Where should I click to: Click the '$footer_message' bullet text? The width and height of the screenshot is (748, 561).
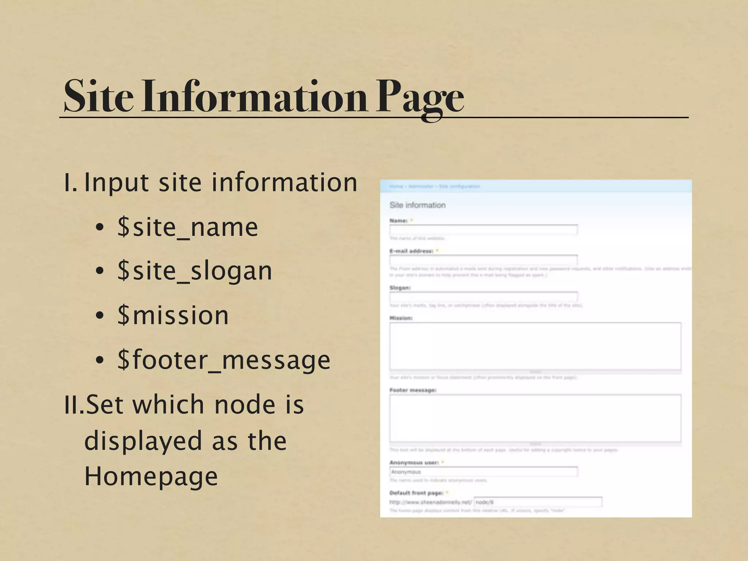tap(224, 360)
